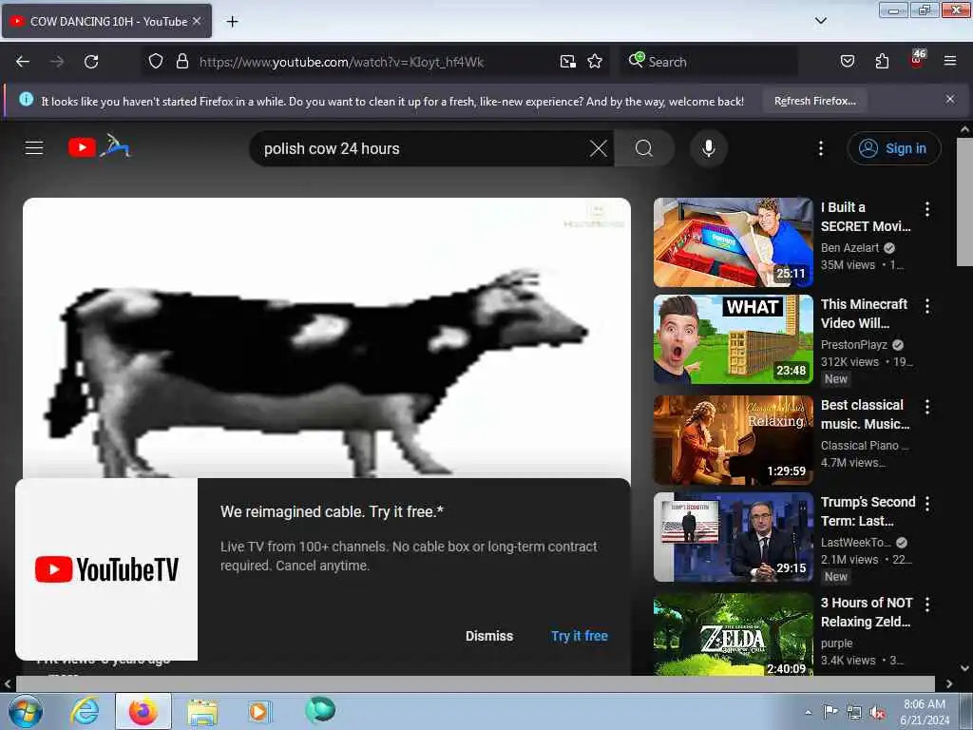Click the site padlock security icon
Image resolution: width=973 pixels, height=730 pixels.
point(181,62)
